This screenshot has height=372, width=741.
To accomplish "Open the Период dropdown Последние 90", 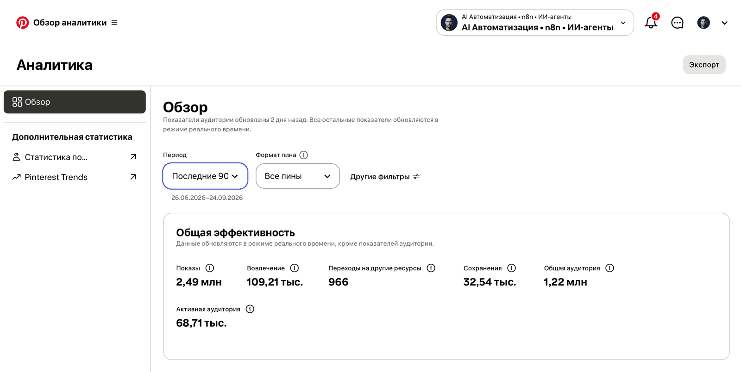I will coord(205,176).
